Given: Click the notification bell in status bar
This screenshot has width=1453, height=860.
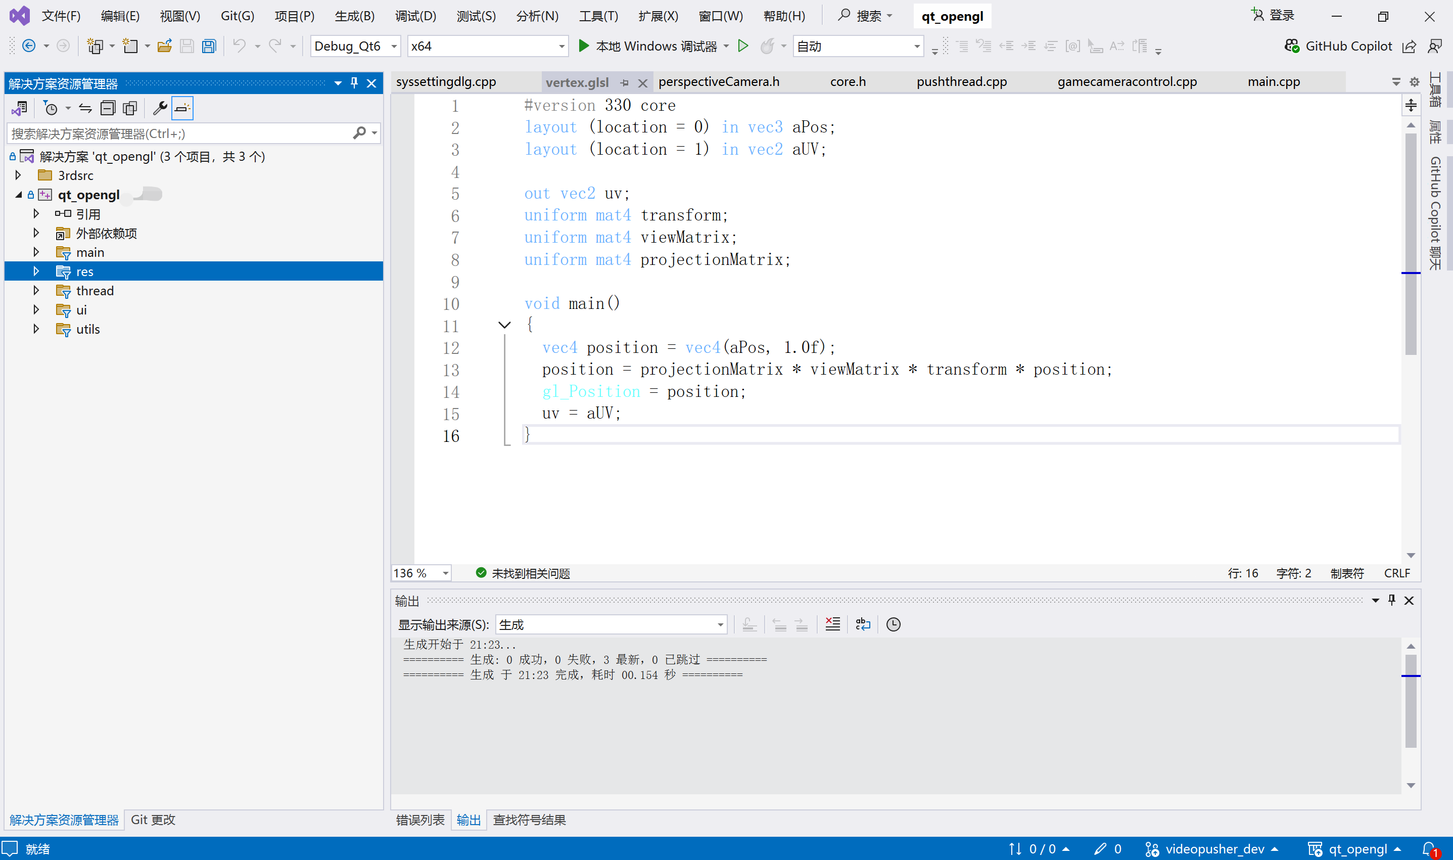Looking at the screenshot, I should 1429,849.
